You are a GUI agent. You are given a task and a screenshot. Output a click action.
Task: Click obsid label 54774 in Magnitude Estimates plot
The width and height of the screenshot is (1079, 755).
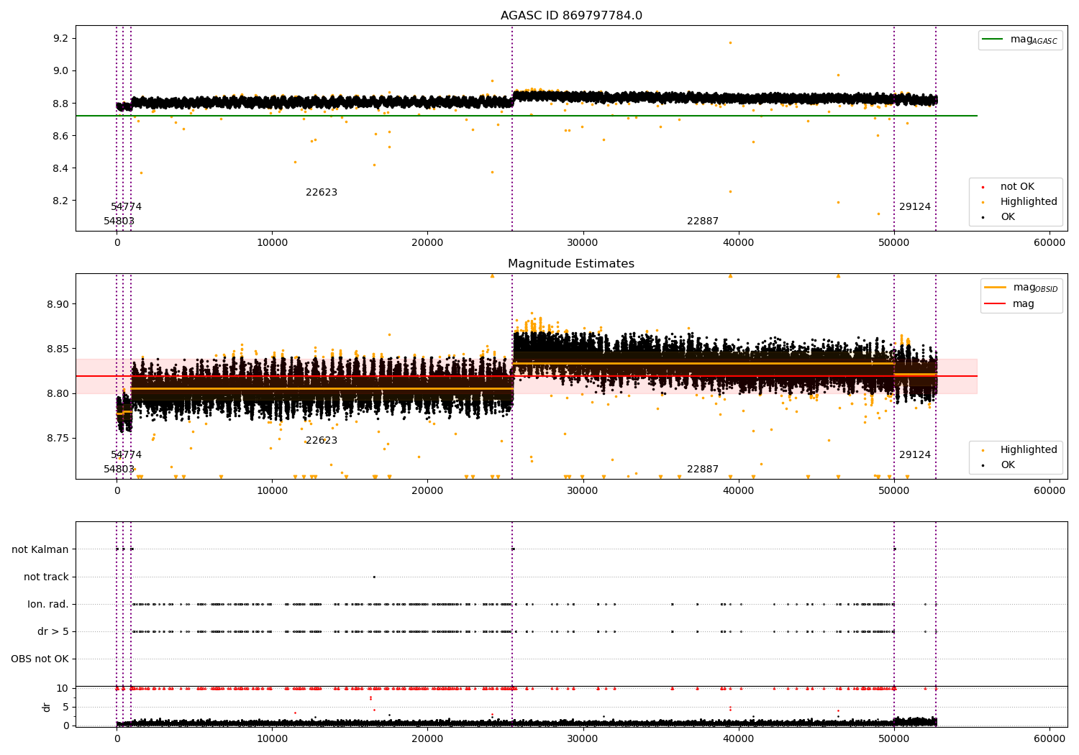(x=127, y=455)
